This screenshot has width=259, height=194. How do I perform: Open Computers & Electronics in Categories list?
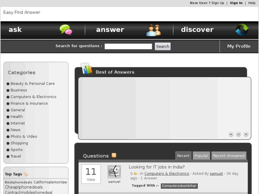click(33, 97)
